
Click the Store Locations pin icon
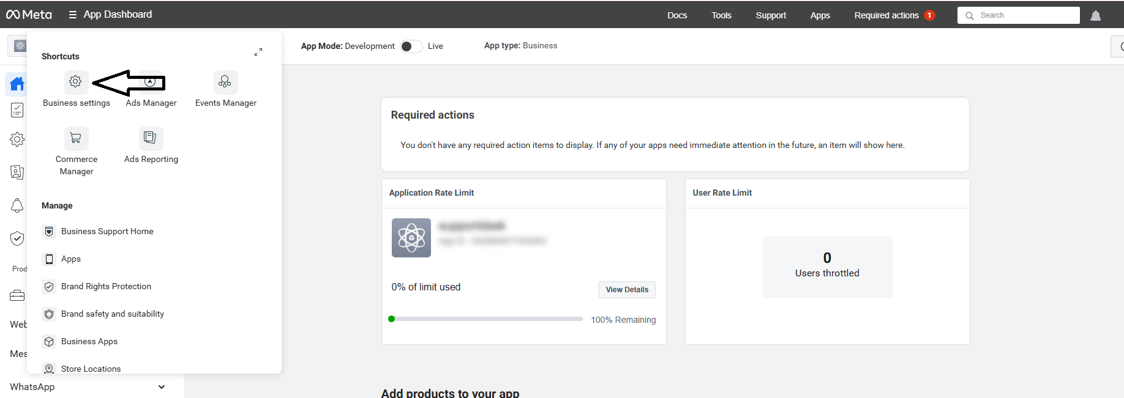[x=49, y=369]
